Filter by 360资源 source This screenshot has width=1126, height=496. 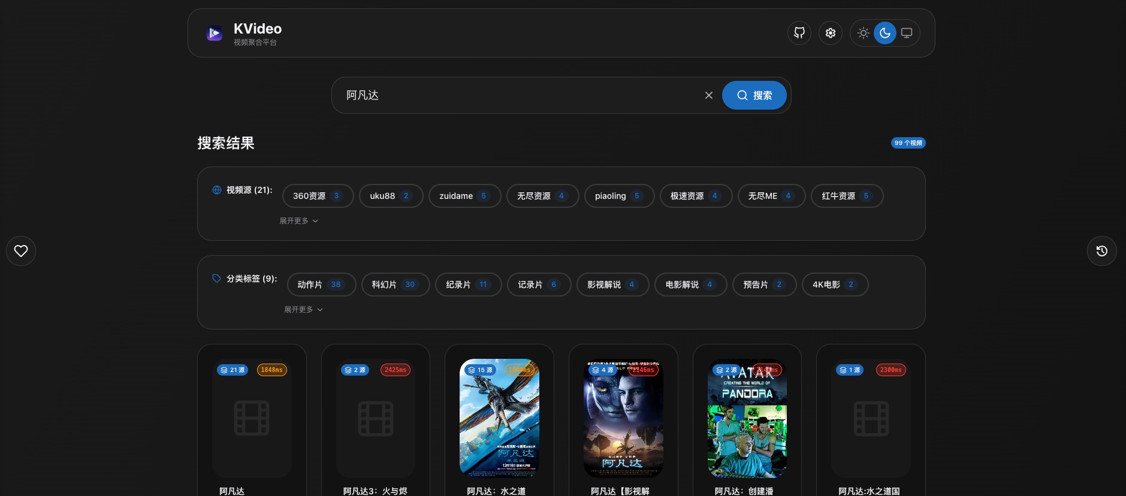pyautogui.click(x=318, y=196)
